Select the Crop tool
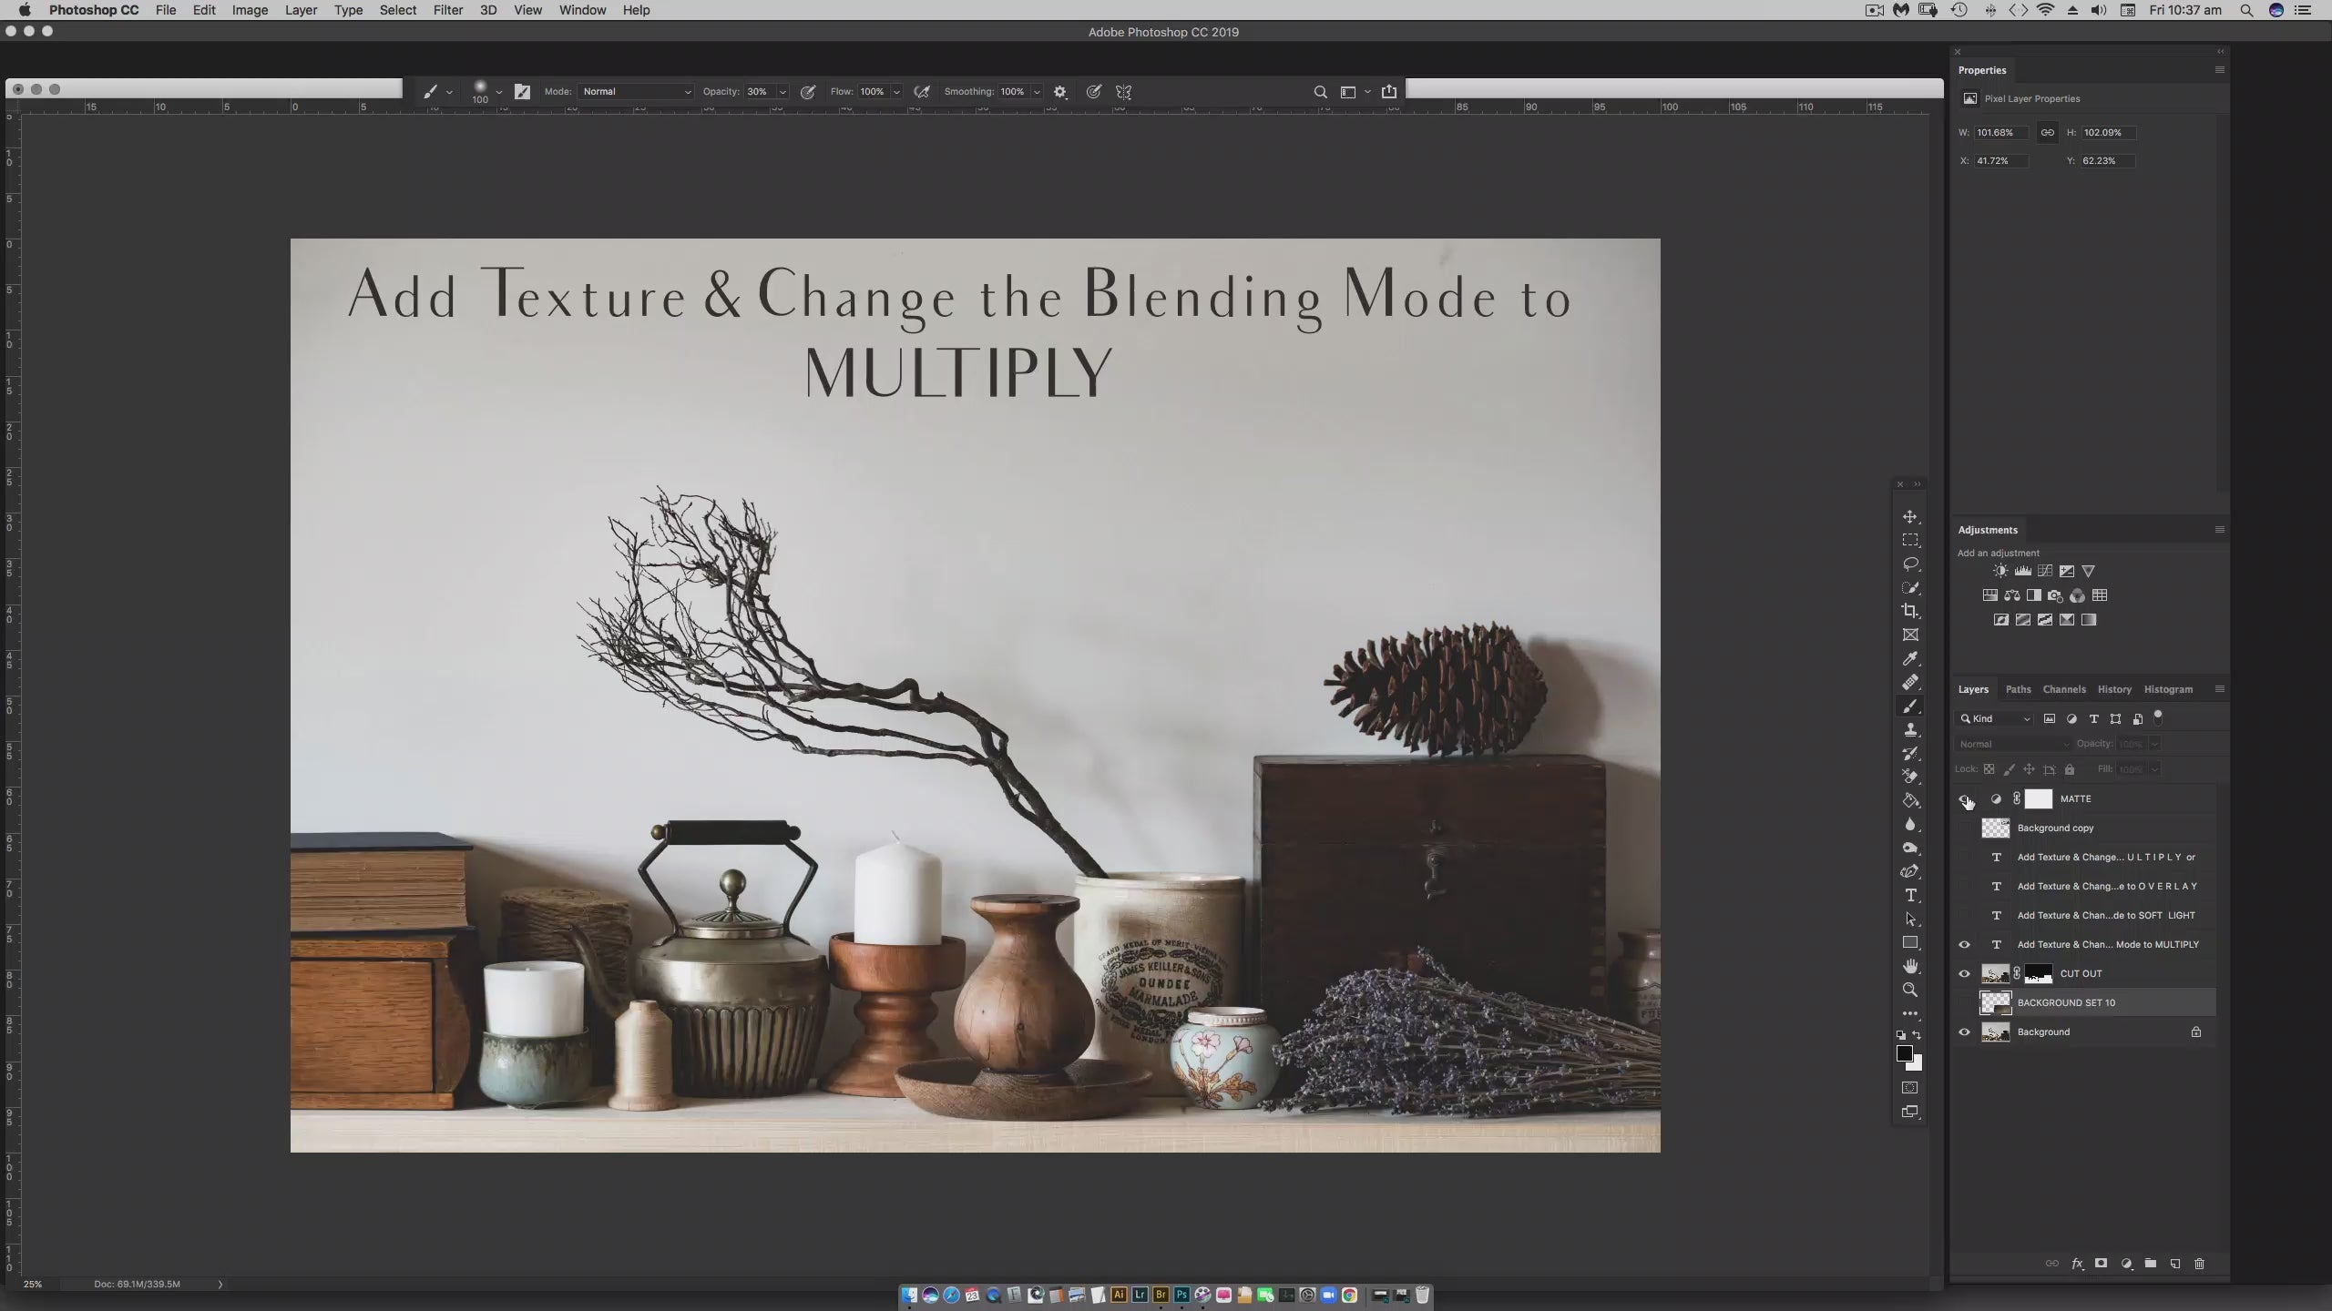Screen dimensions: 2332x1311 tap(1910, 611)
